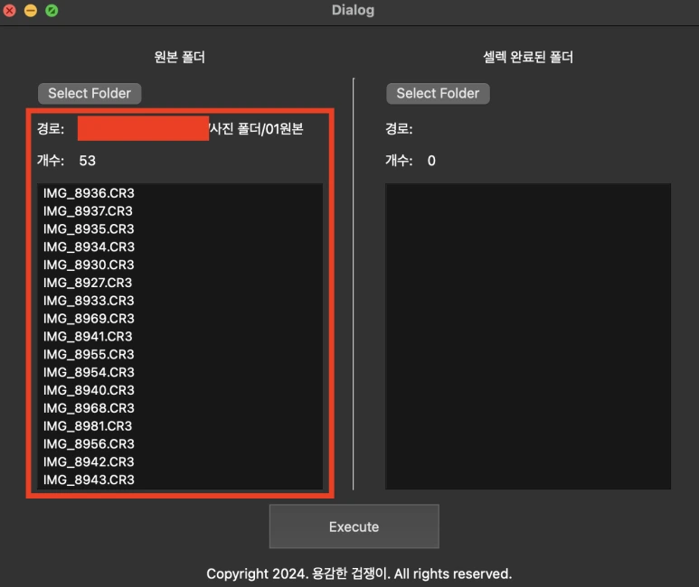699x587 pixels.
Task: Click the green zoom window button
Action: pyautogui.click(x=52, y=10)
